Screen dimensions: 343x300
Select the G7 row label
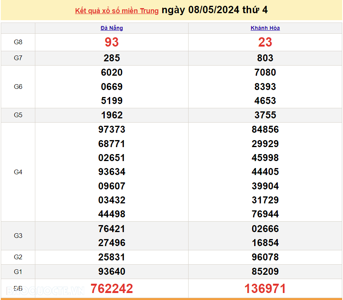coord(18,58)
